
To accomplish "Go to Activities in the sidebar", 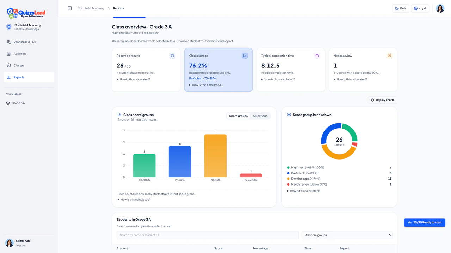I will [x=29, y=54].
